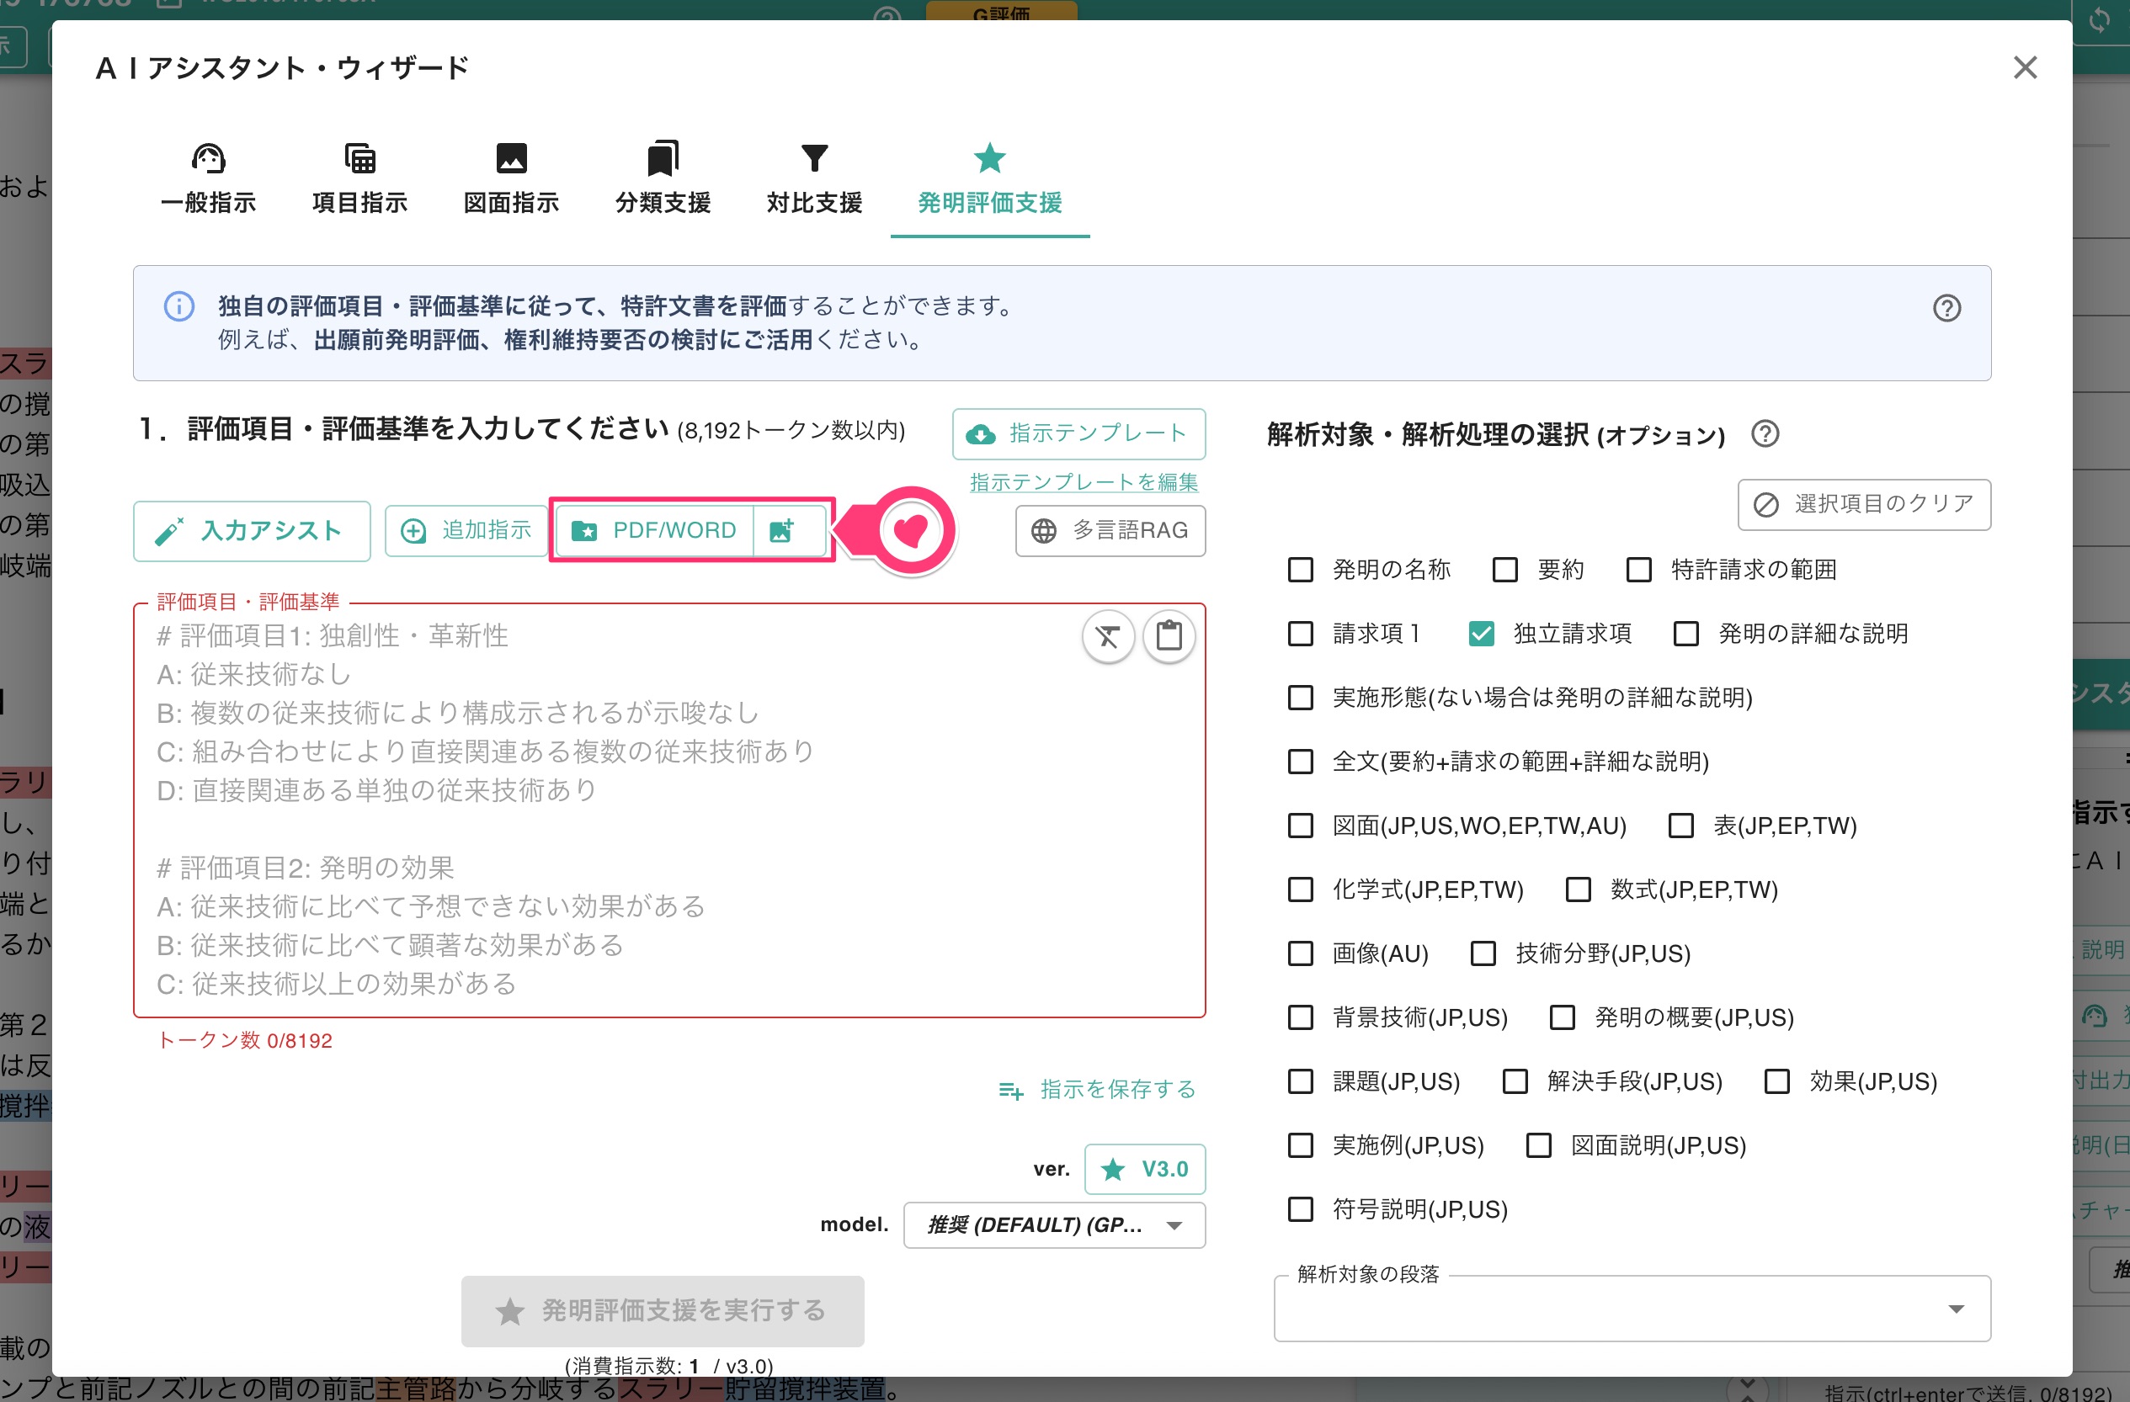Click the model dropdown arrow

1175,1226
